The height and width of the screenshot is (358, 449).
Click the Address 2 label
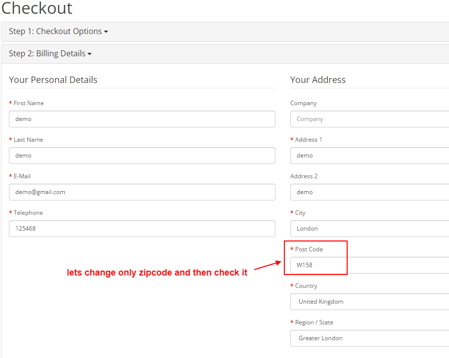304,176
